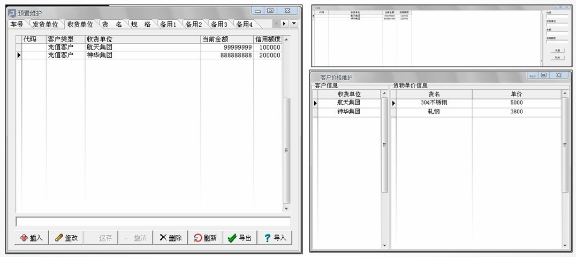This screenshot has width=576, height=257.
Task: Select the 轧钢 row in 货物单价信息
Action: click(x=434, y=112)
